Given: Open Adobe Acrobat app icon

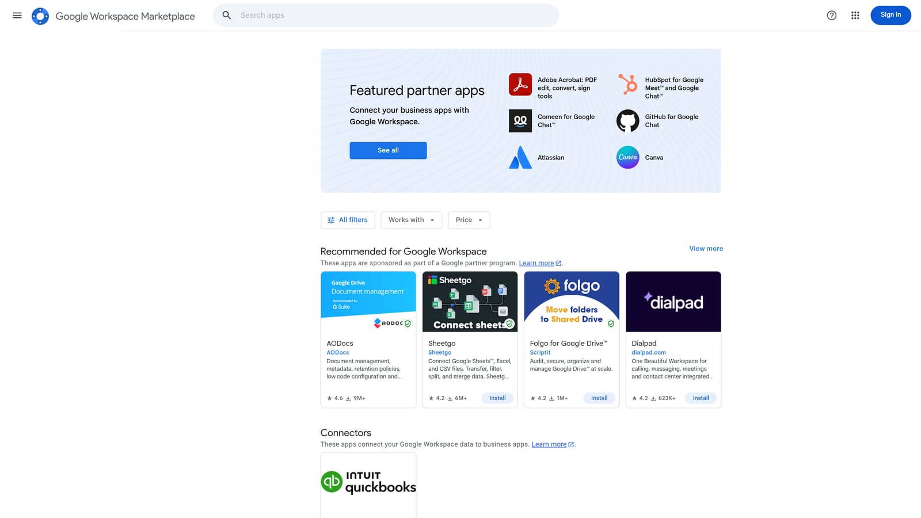Looking at the screenshot, I should coord(520,85).
